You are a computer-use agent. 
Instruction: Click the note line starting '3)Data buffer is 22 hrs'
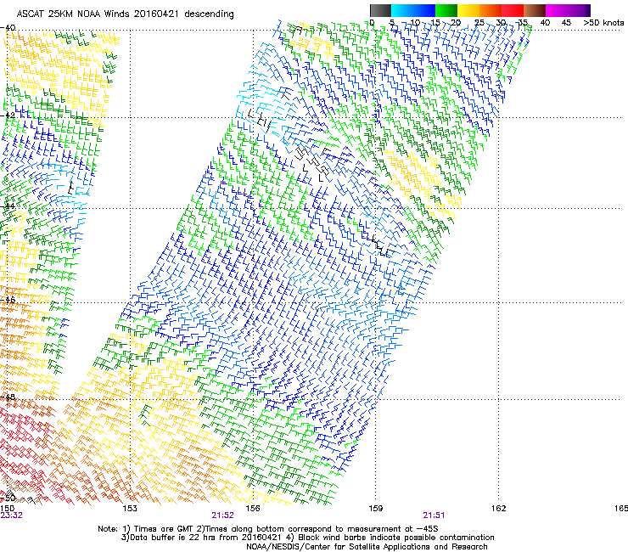coord(307,538)
